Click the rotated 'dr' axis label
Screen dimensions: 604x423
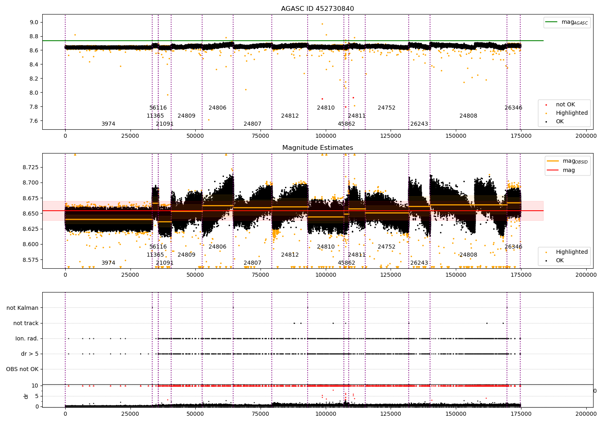[x=26, y=396]
